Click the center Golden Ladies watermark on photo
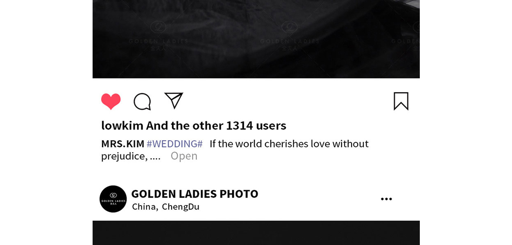 [x=290, y=36]
